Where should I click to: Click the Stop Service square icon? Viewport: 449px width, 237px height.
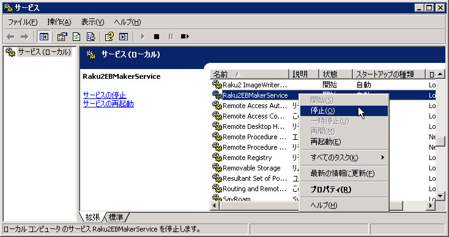coord(157,37)
